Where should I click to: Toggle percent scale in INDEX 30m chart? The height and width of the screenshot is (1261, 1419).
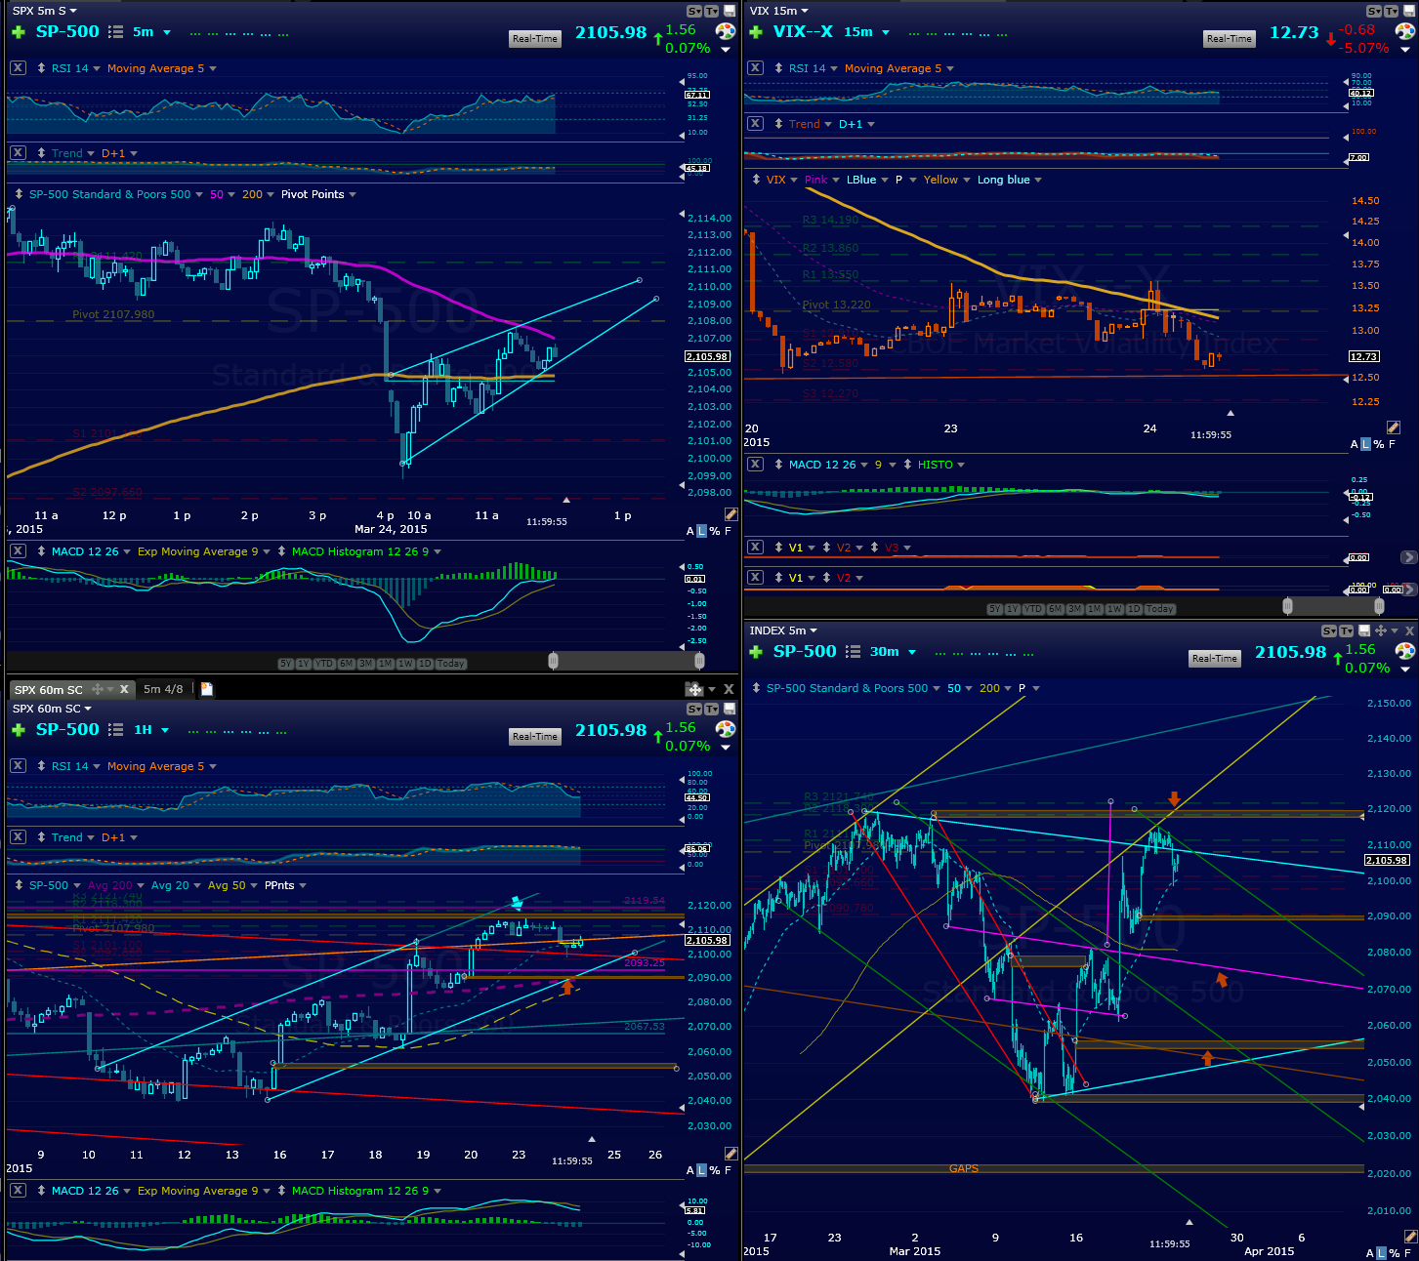[1394, 1253]
